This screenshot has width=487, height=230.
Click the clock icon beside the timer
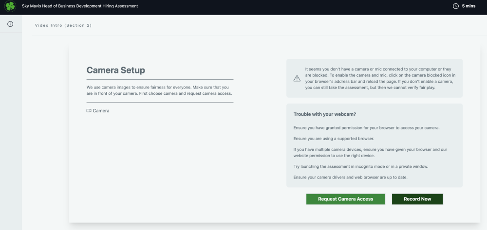click(456, 6)
